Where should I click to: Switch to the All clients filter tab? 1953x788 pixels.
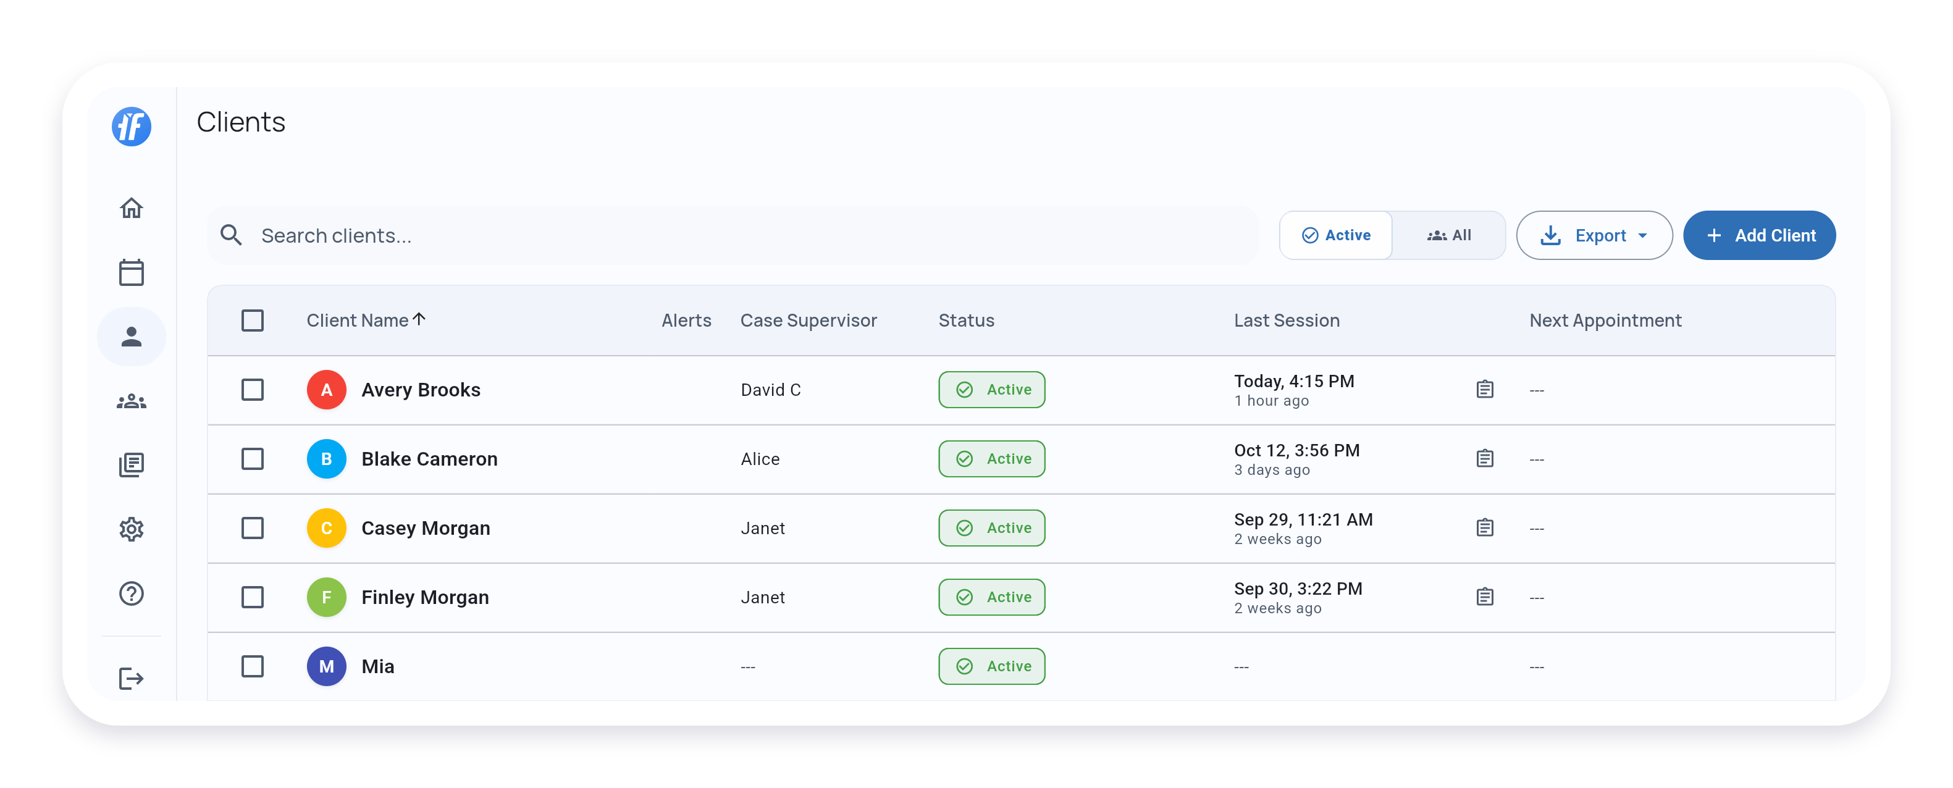pos(1449,236)
